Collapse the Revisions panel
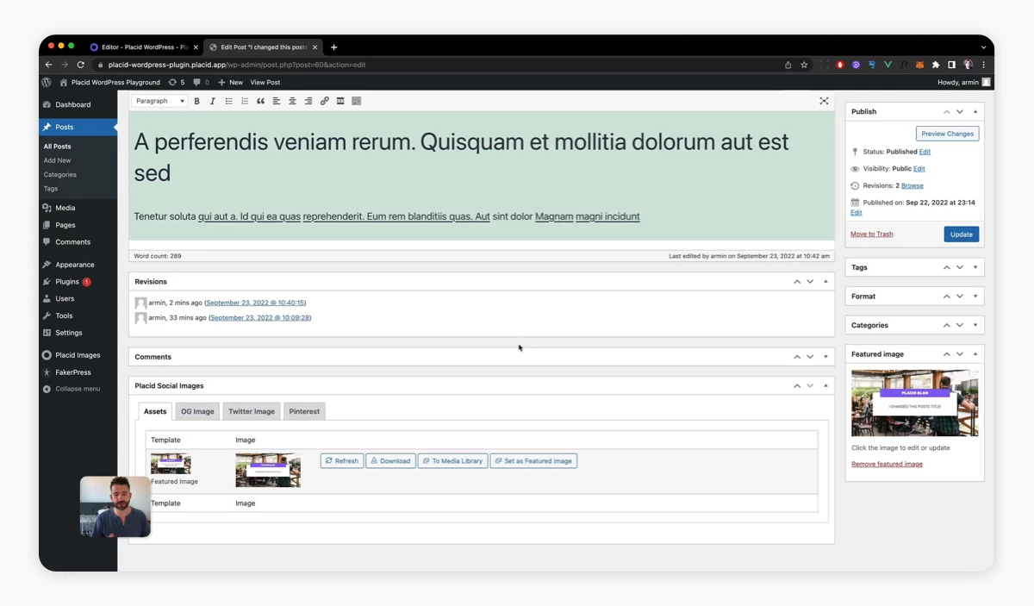The image size is (1034, 606). click(825, 282)
